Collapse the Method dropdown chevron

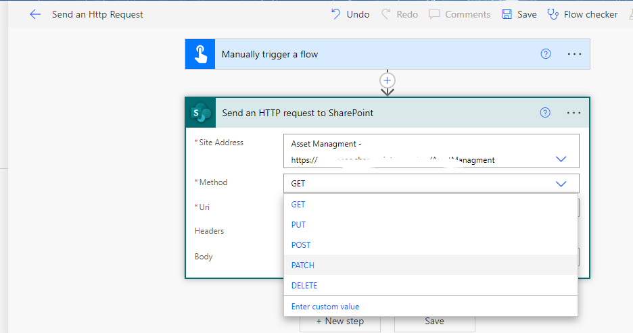(561, 184)
